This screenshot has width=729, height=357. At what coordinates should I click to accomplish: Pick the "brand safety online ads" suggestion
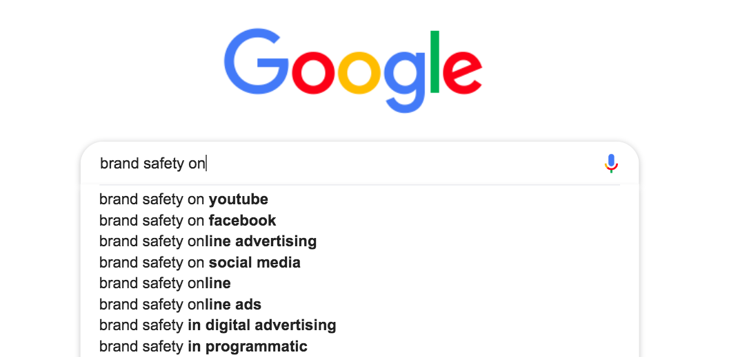tap(180, 304)
